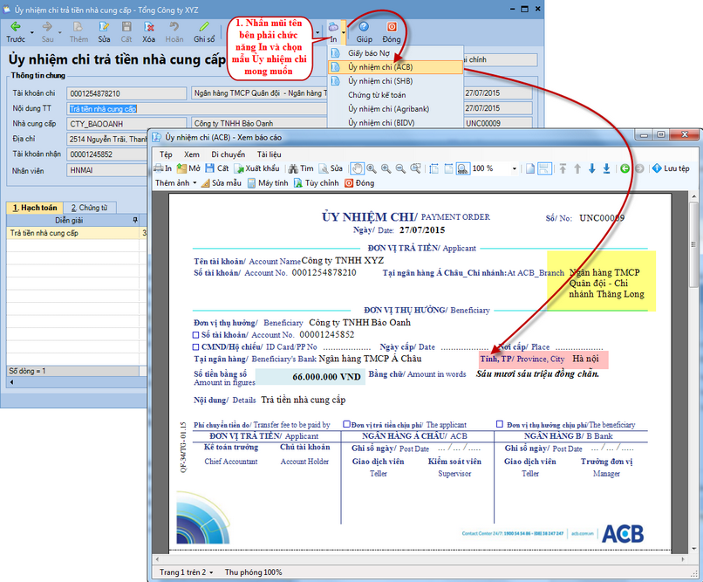Click the Giúp help icon
The height and width of the screenshot is (582, 703).
click(x=364, y=27)
